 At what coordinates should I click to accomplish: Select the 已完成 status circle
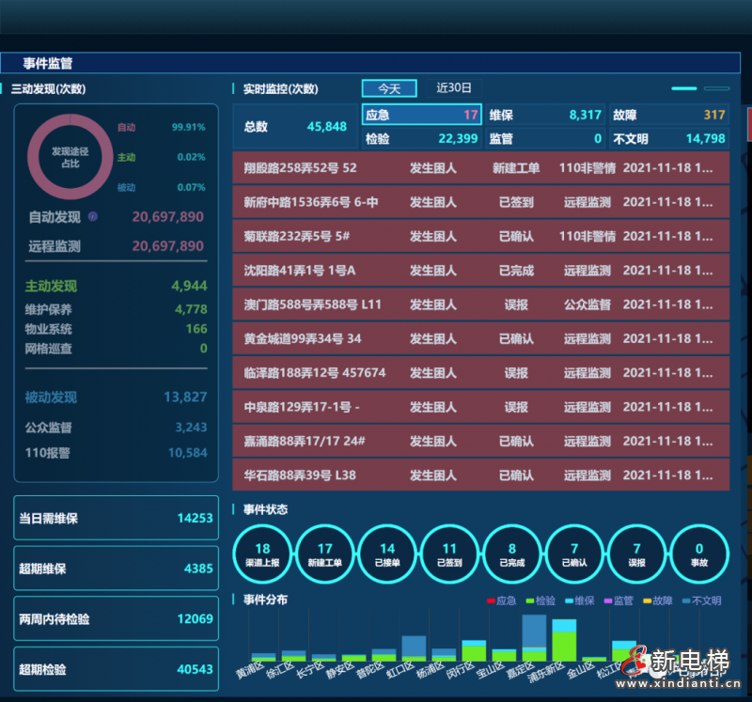pos(512,554)
